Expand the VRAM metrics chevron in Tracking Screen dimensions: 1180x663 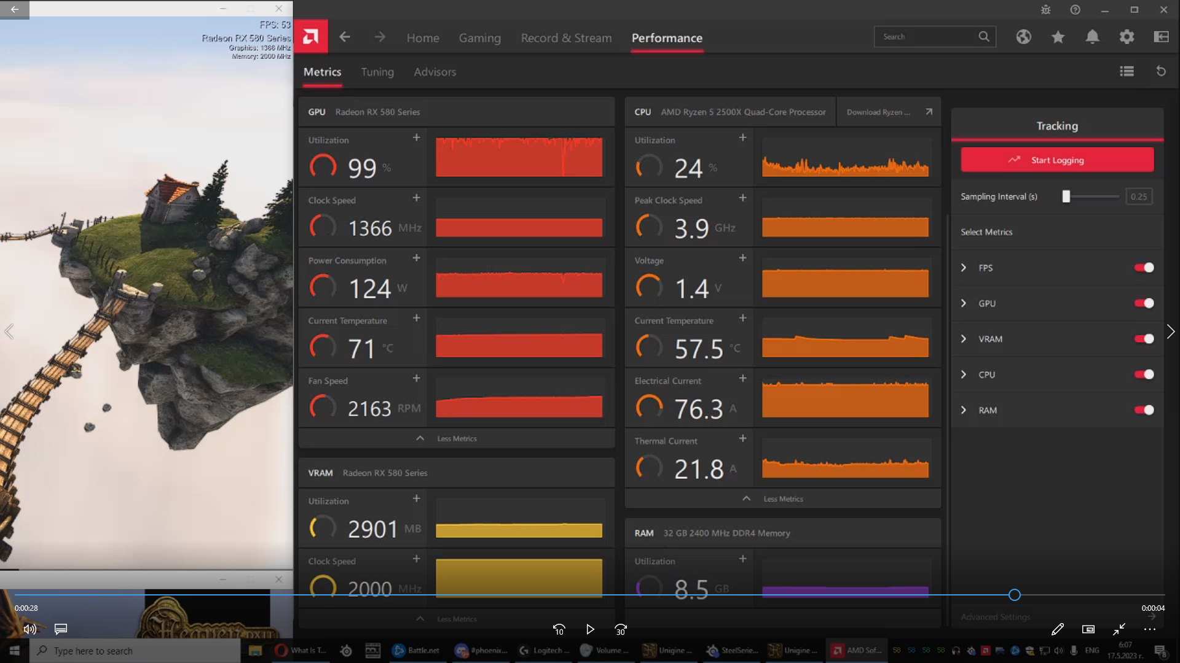click(x=964, y=339)
